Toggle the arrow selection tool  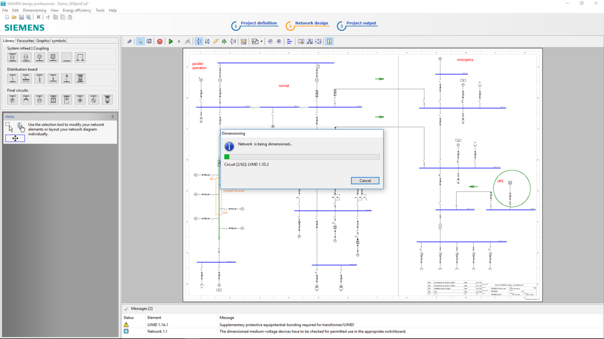140,41
